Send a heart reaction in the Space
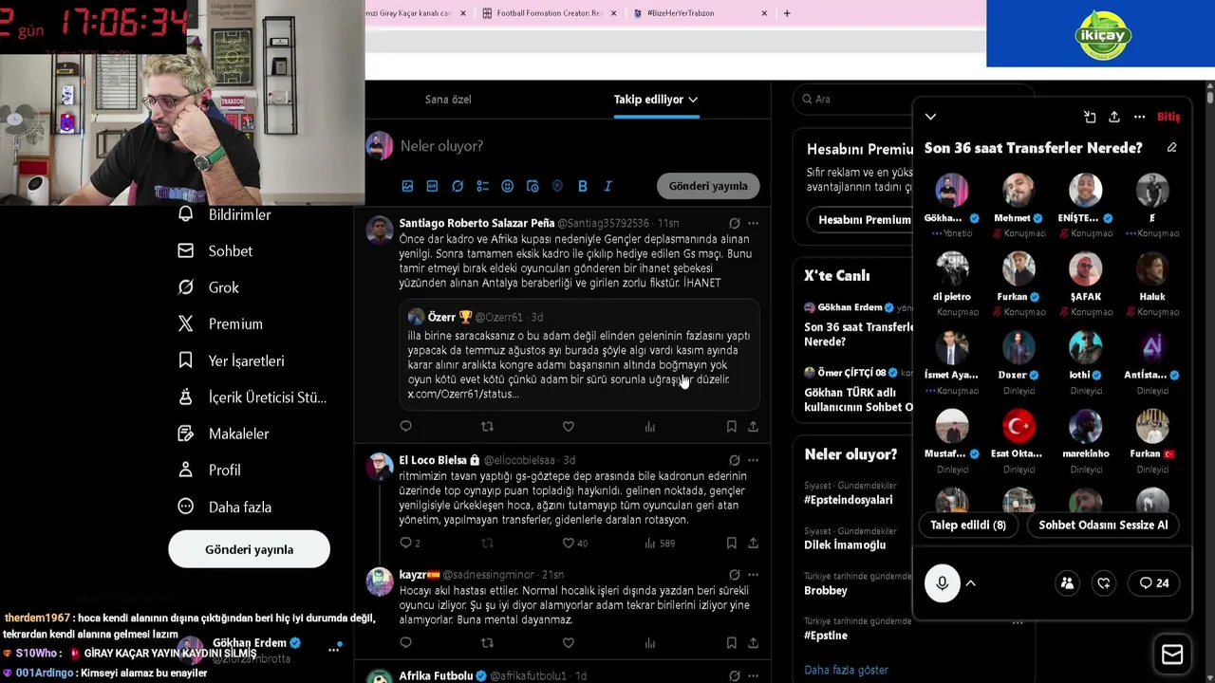Image resolution: width=1215 pixels, height=683 pixels. (1104, 583)
